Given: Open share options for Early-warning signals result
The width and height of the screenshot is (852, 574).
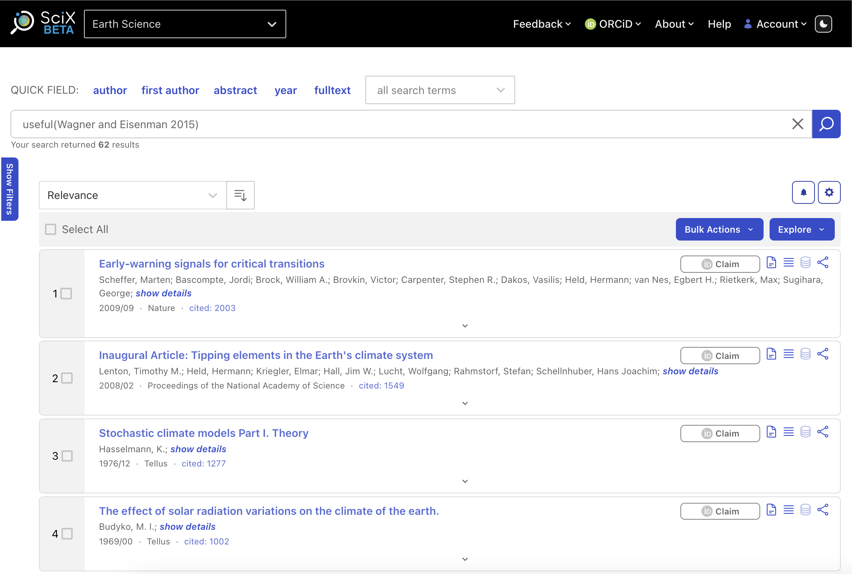Looking at the screenshot, I should [823, 263].
